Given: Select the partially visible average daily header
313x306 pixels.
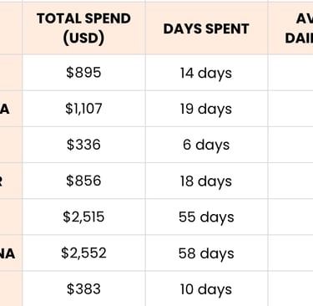Looking at the screenshot, I should (x=290, y=28).
